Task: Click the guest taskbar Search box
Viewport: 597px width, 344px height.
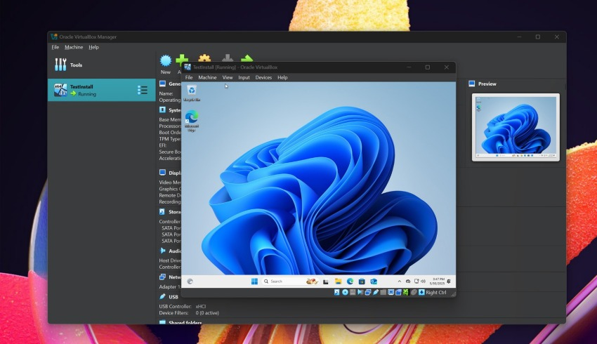Action: pos(290,282)
